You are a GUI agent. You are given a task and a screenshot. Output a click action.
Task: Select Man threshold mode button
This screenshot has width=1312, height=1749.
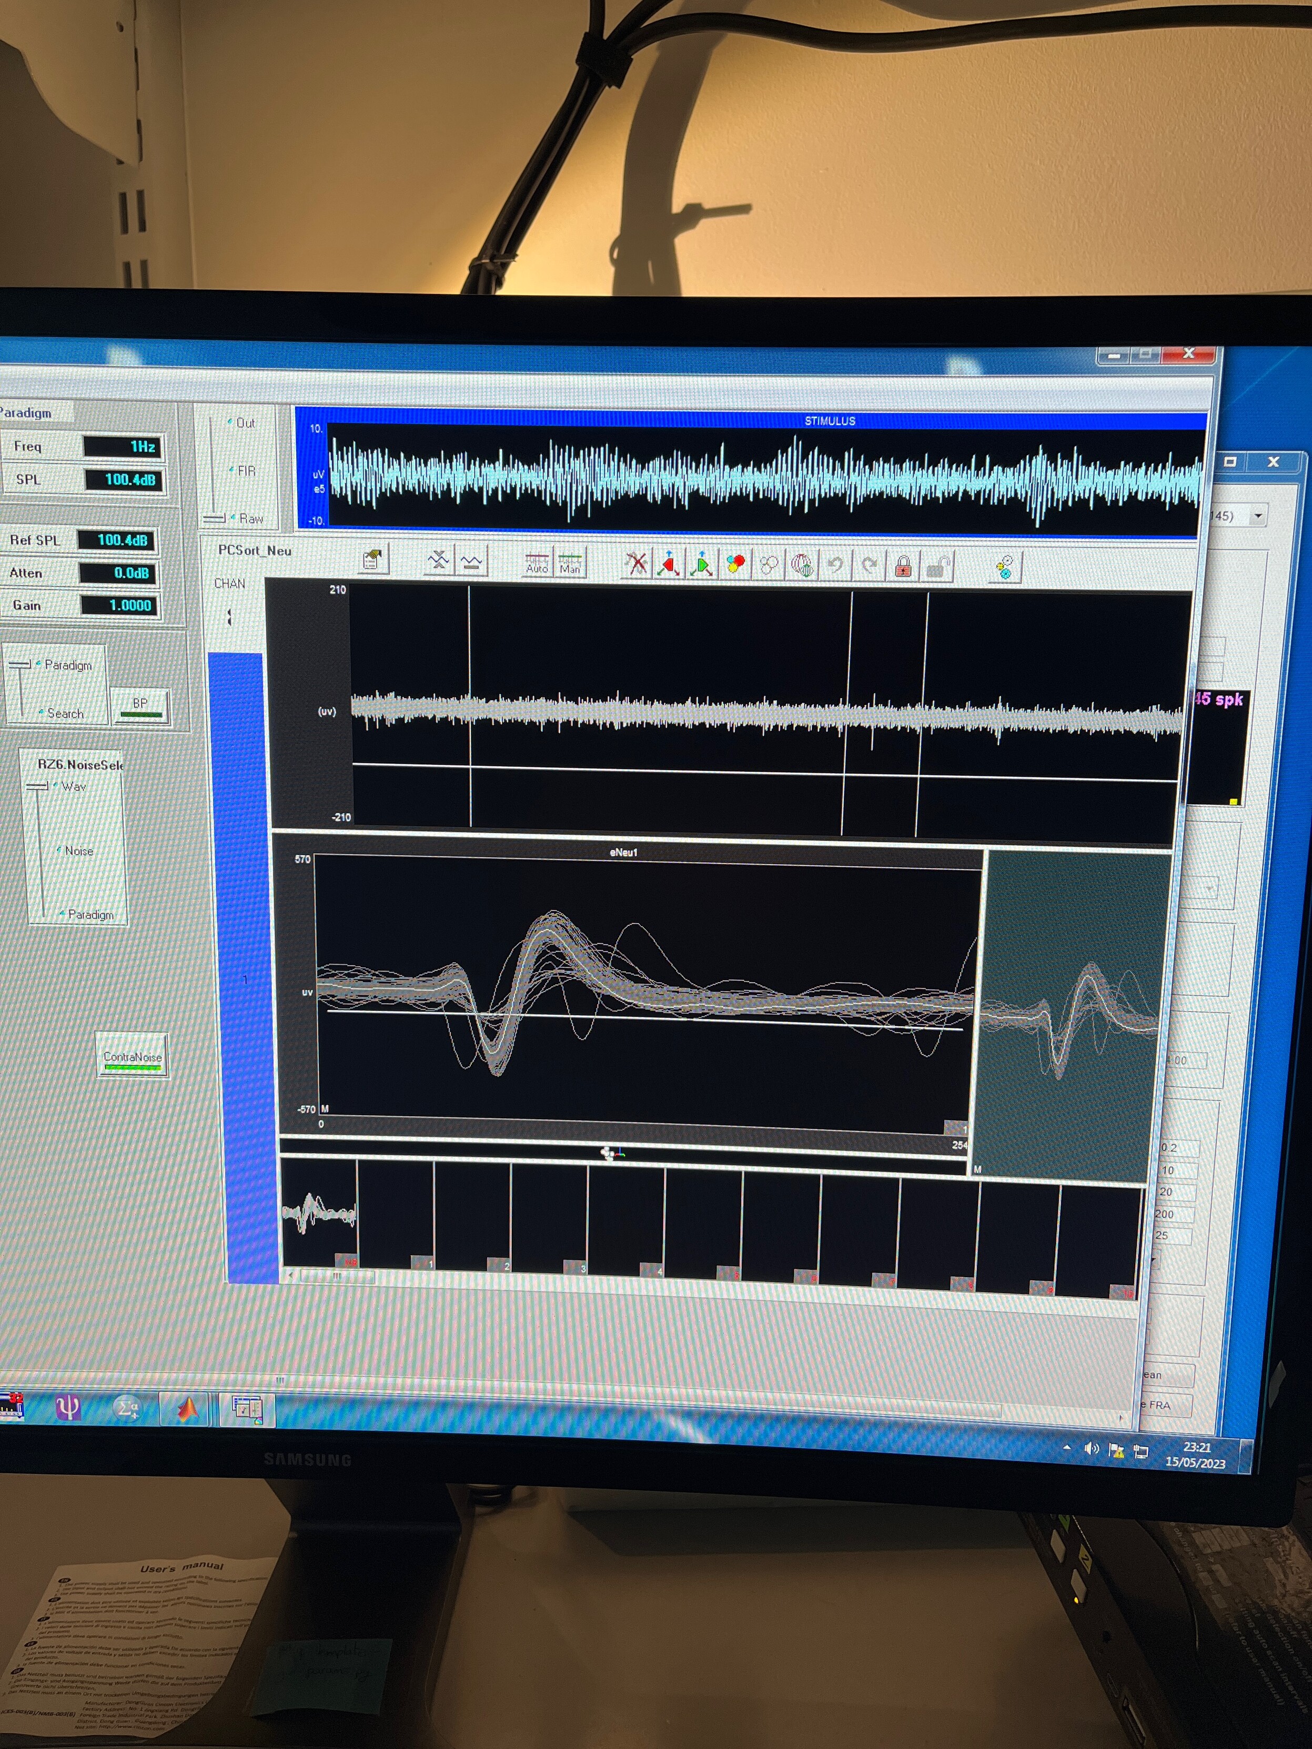(570, 564)
